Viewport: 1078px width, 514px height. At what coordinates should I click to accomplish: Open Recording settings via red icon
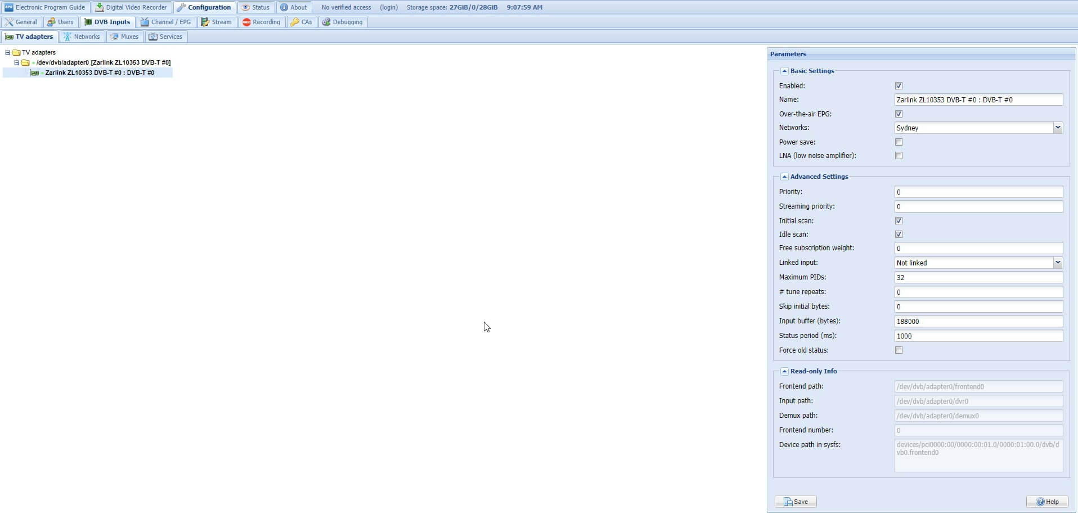[x=246, y=22]
